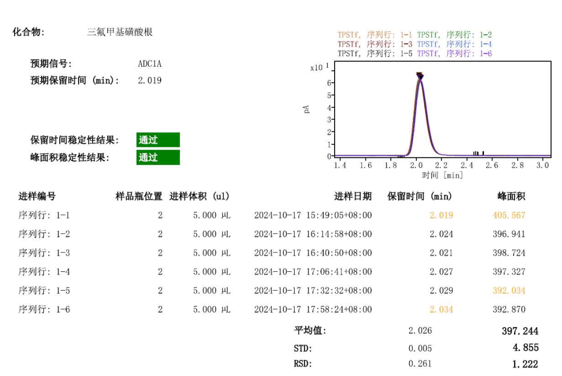Viewport: 562px width, 376px height.
Task: Click the 进样编号 column header
Action: [37, 196]
